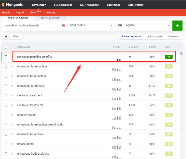Check the select-all keywords checkbox
186x159 pixels.
[x=6, y=47]
